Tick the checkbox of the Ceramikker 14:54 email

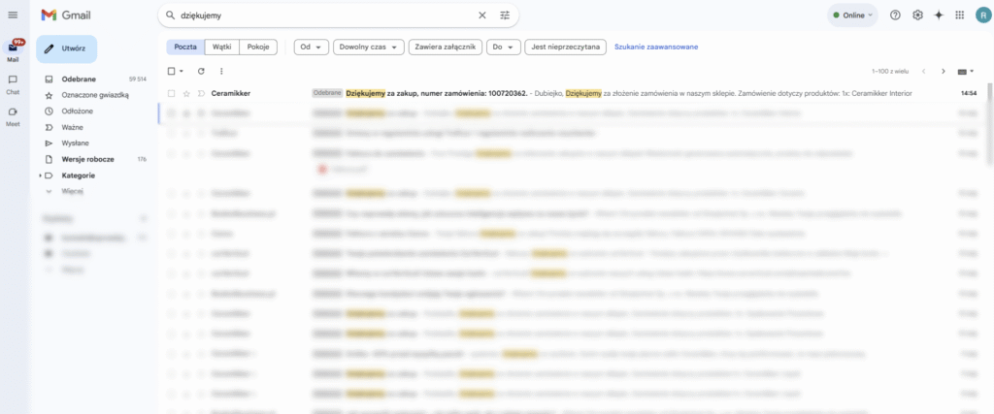[171, 94]
